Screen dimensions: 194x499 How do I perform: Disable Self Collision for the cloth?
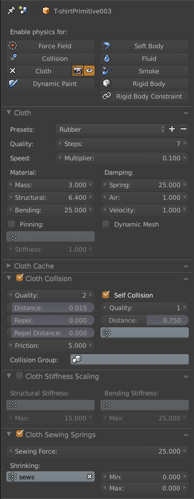click(105, 295)
